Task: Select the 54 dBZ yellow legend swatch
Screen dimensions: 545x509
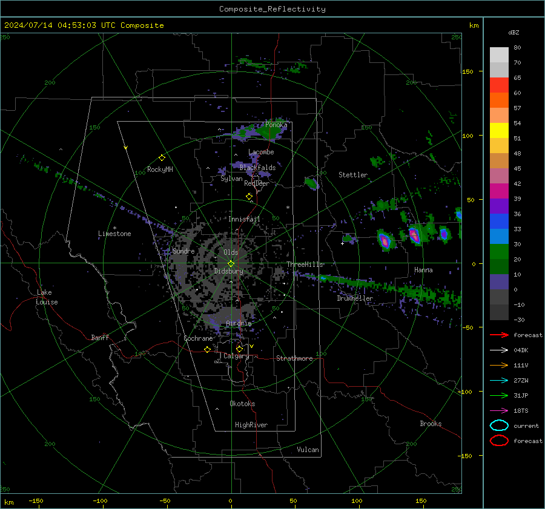Action: coord(499,130)
